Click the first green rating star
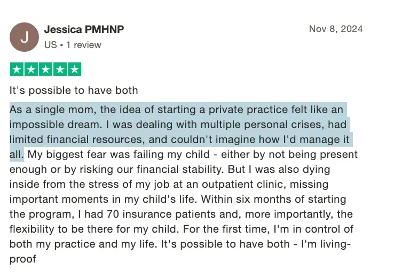Viewport: 394px width, 278px height. 17,69
